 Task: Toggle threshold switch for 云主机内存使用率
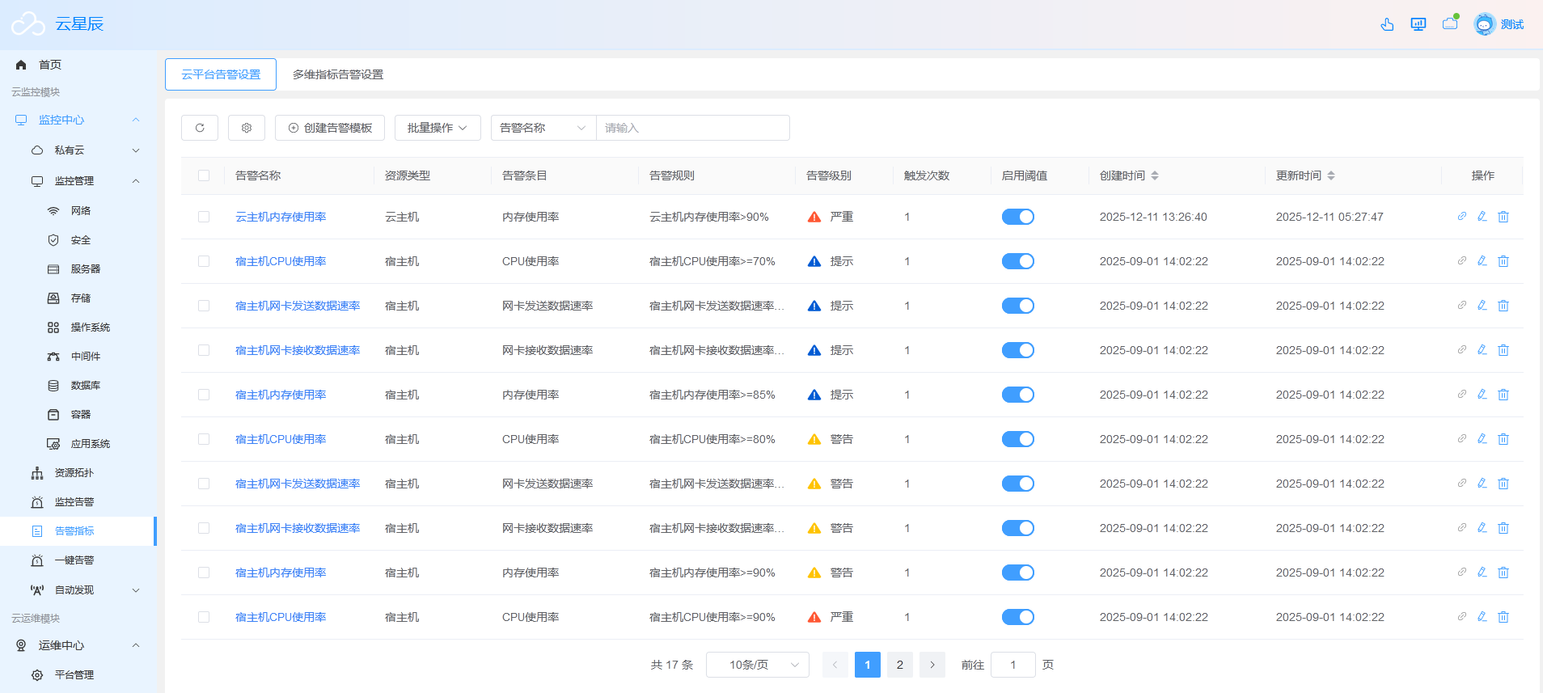1018,217
